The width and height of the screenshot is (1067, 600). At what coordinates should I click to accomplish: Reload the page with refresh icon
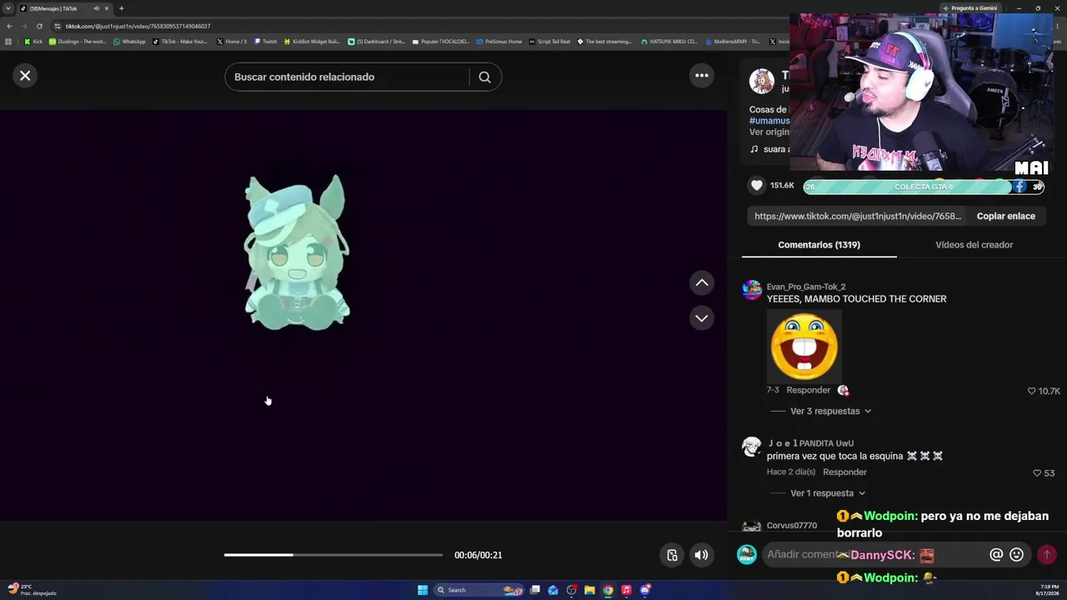click(39, 26)
